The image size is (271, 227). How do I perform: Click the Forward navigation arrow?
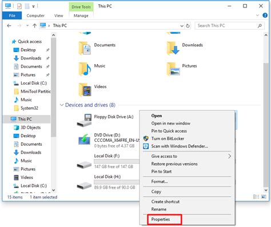click(19, 26)
